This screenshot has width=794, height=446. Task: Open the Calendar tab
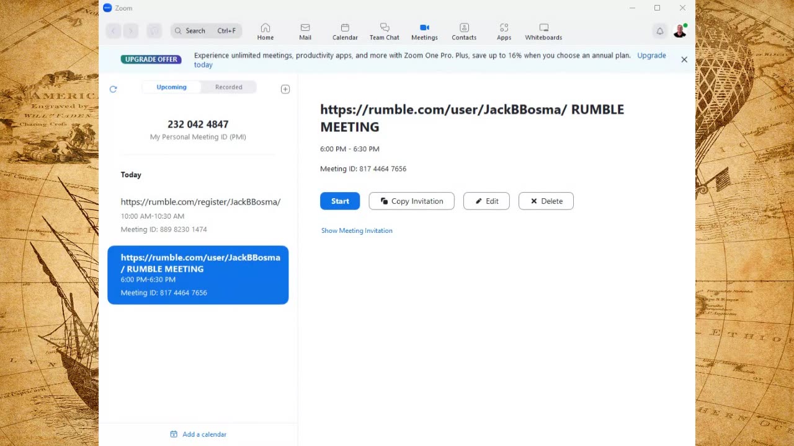pos(345,32)
